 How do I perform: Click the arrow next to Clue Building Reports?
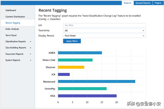30,48
